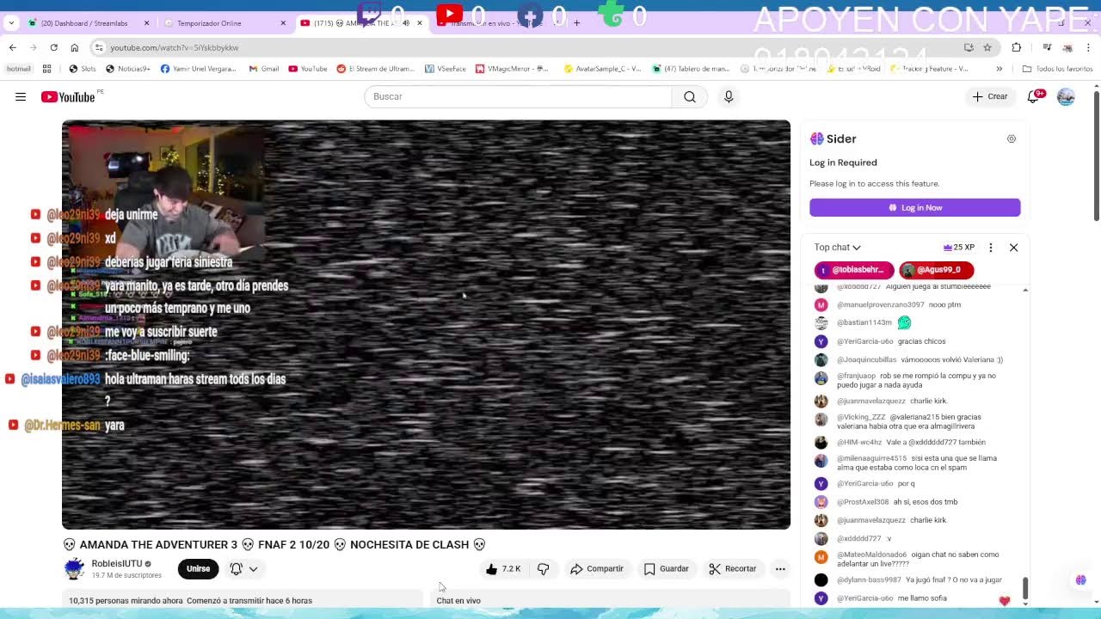The image size is (1101, 619).
Task: Click the RobleisIUTU channel name
Action: [x=117, y=564]
